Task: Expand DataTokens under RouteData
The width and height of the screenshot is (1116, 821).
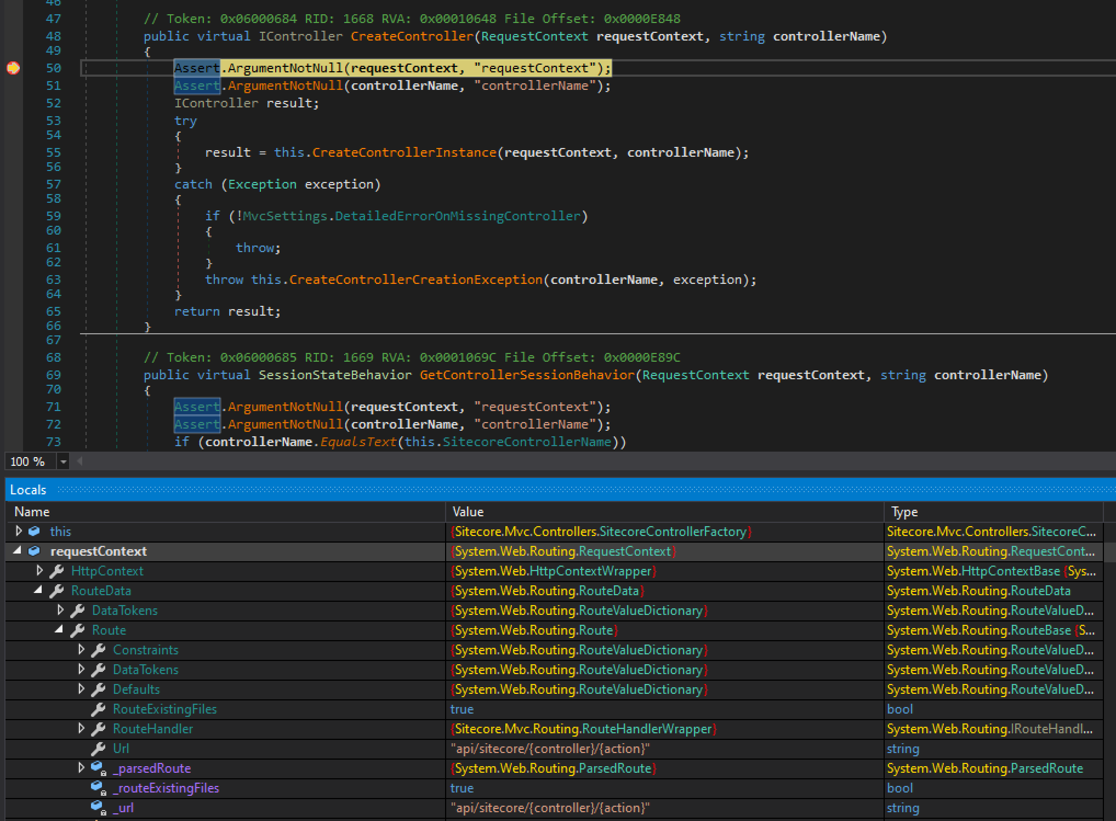Action: 60,610
